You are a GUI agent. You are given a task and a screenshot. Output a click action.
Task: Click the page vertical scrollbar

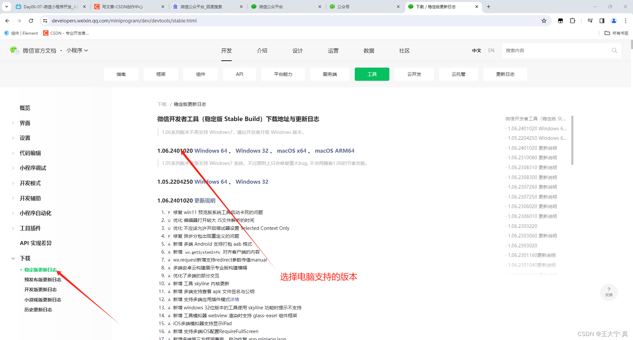[x=631, y=45]
